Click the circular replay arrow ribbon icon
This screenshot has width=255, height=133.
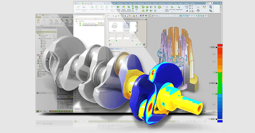[198, 11]
